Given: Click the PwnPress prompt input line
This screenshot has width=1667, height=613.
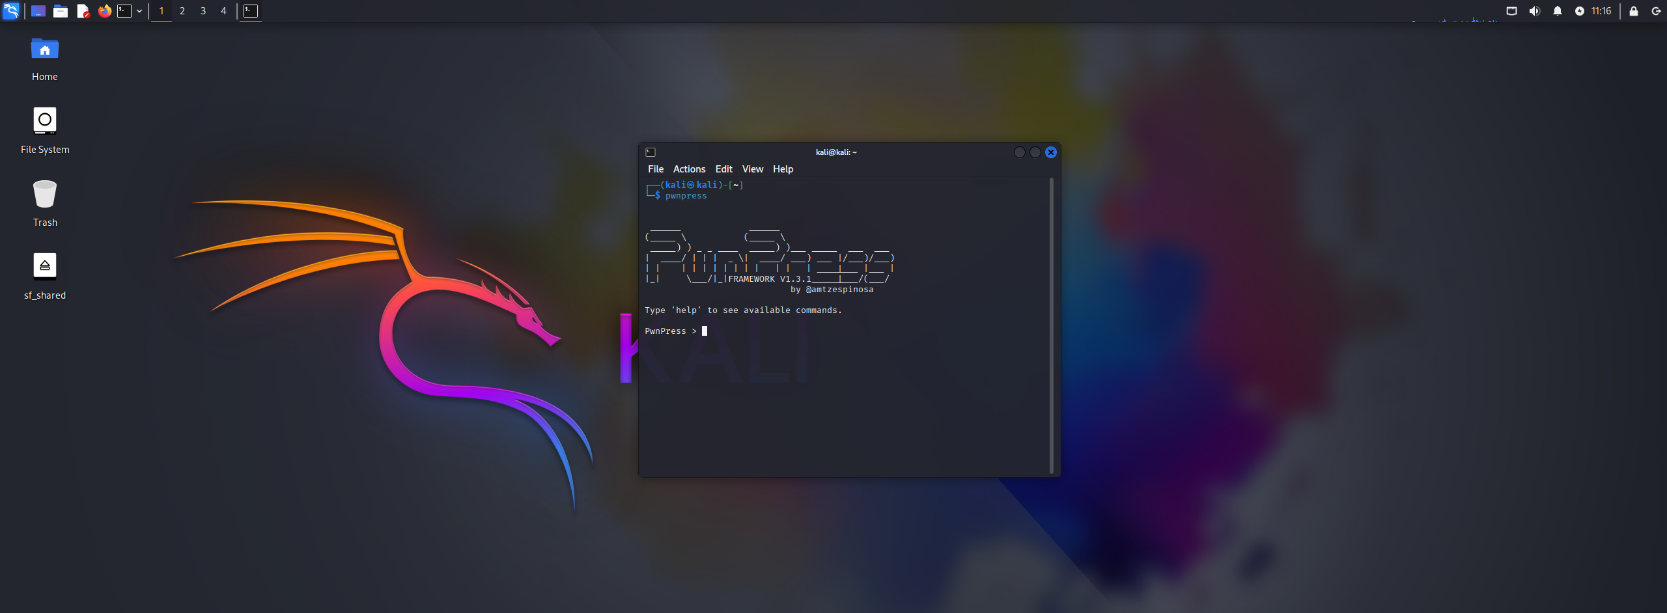Looking at the screenshot, I should coord(676,331).
